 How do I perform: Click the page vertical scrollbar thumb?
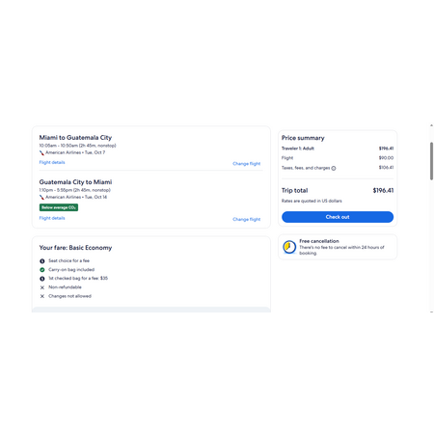click(x=431, y=161)
